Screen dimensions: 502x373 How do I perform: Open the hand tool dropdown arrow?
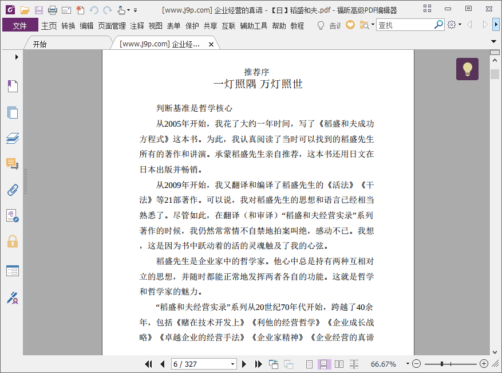click(x=128, y=10)
